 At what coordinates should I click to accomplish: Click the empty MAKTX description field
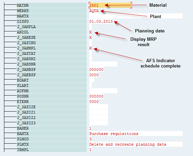point(136,16)
